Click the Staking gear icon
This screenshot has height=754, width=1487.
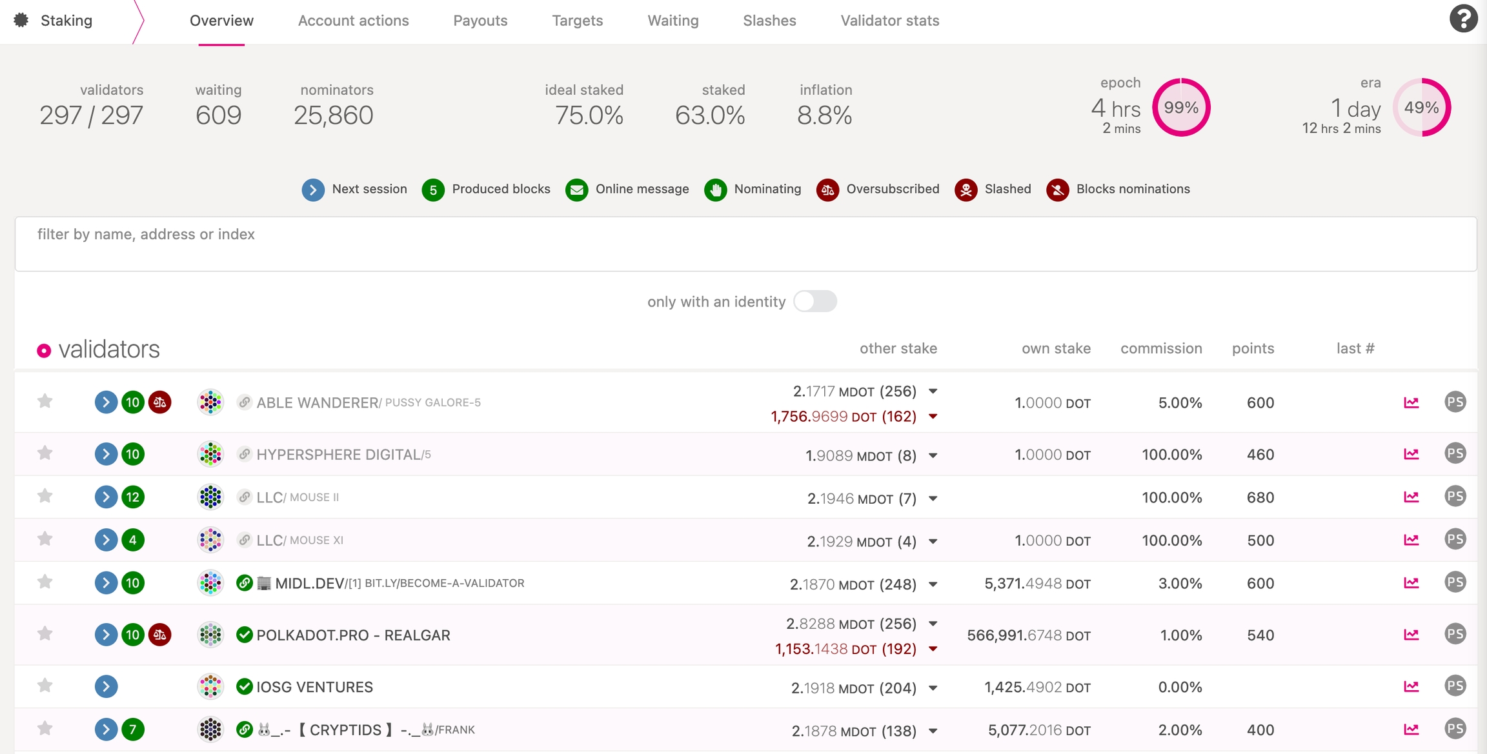(21, 20)
